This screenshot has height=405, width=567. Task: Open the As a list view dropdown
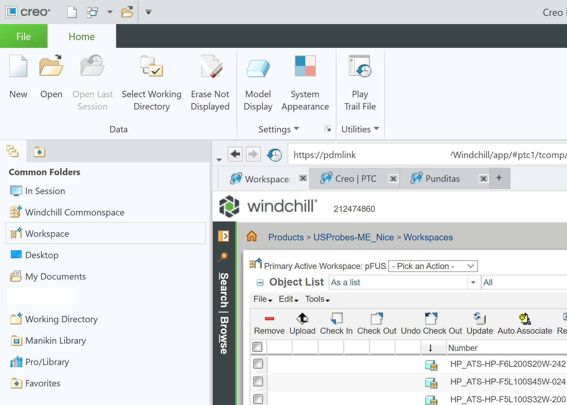point(474,282)
